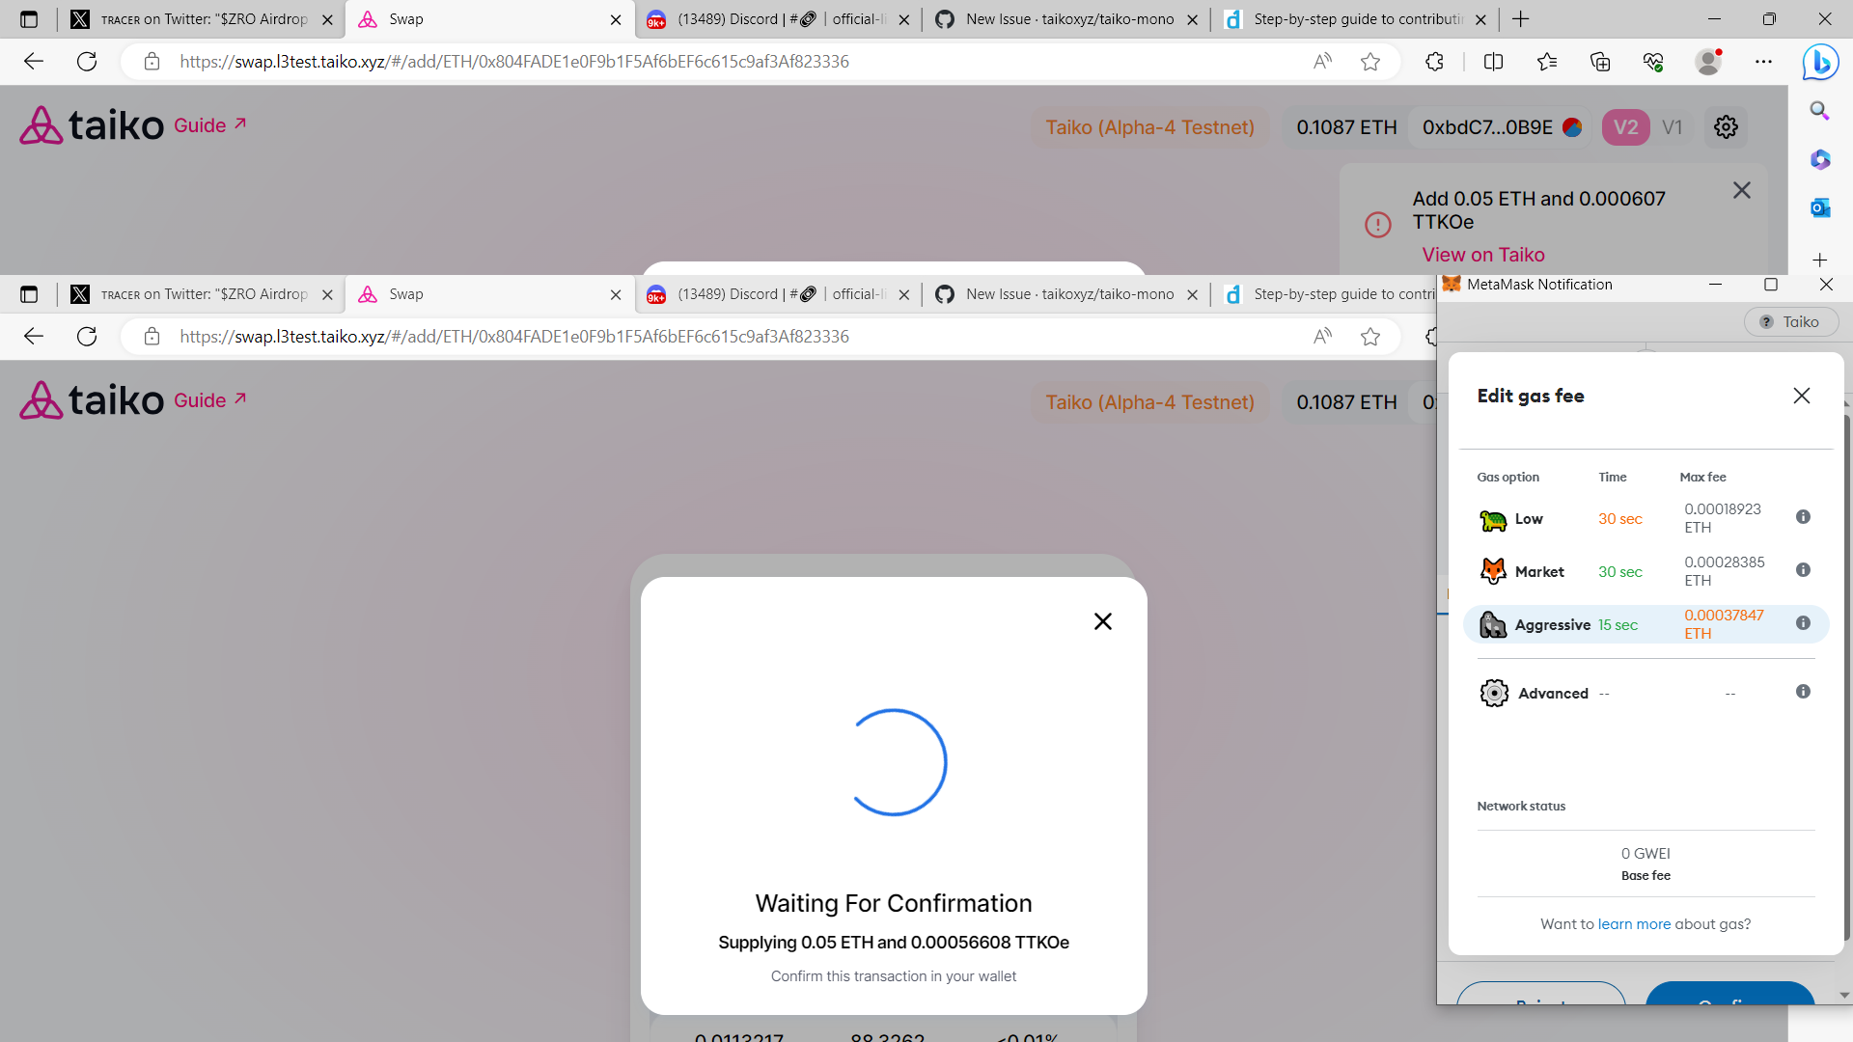Viewport: 1853px width, 1042px height.
Task: Expand the Advanced gas settings
Action: pyautogui.click(x=1554, y=693)
